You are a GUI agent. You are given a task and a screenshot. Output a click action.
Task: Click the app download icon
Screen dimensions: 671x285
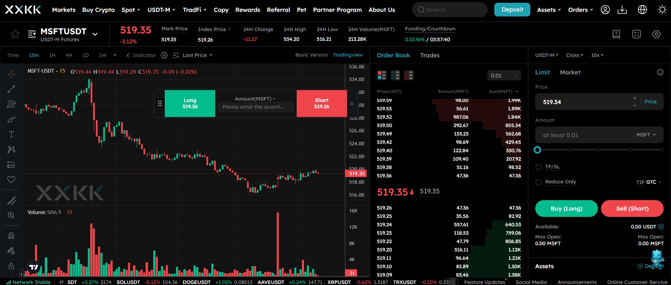(x=622, y=10)
